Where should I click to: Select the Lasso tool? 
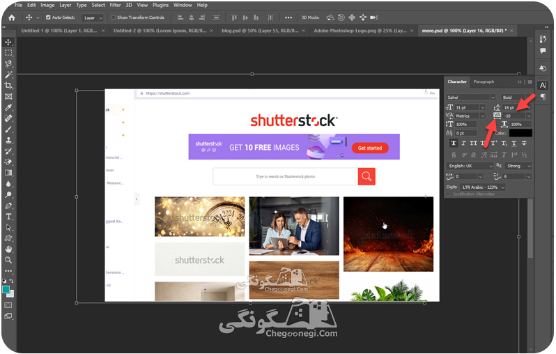pyautogui.click(x=8, y=64)
